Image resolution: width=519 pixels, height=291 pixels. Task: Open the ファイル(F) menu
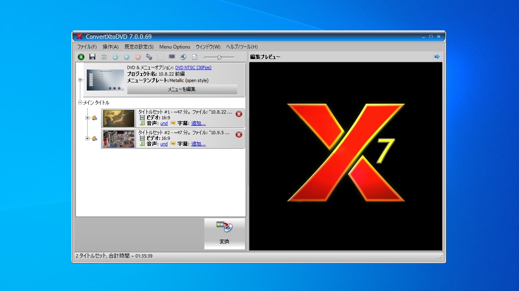(x=87, y=47)
